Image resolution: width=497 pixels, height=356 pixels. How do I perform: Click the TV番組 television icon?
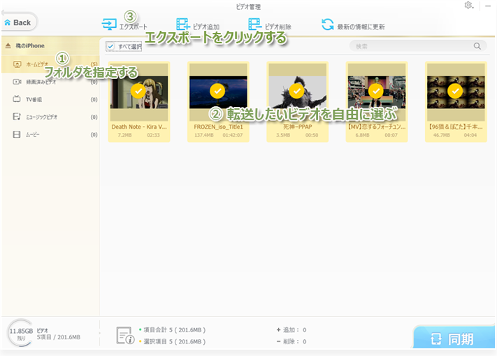[17, 99]
